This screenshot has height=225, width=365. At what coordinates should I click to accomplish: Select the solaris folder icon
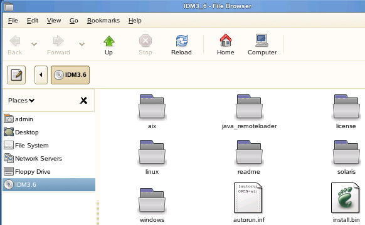tap(346, 153)
